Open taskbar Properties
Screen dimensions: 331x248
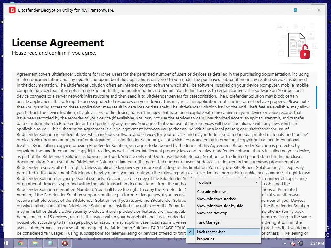(x=223, y=239)
